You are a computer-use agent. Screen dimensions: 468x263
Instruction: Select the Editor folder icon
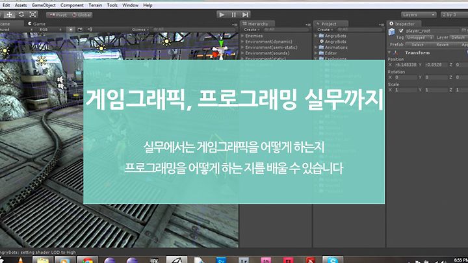[322, 53]
